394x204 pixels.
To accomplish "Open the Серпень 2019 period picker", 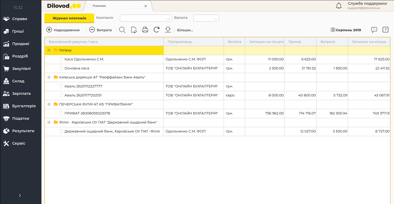I will pyautogui.click(x=346, y=30).
